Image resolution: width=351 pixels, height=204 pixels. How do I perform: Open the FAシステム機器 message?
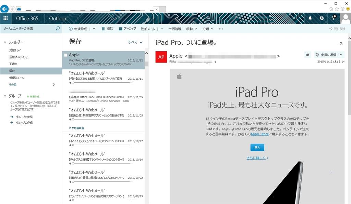104,159
